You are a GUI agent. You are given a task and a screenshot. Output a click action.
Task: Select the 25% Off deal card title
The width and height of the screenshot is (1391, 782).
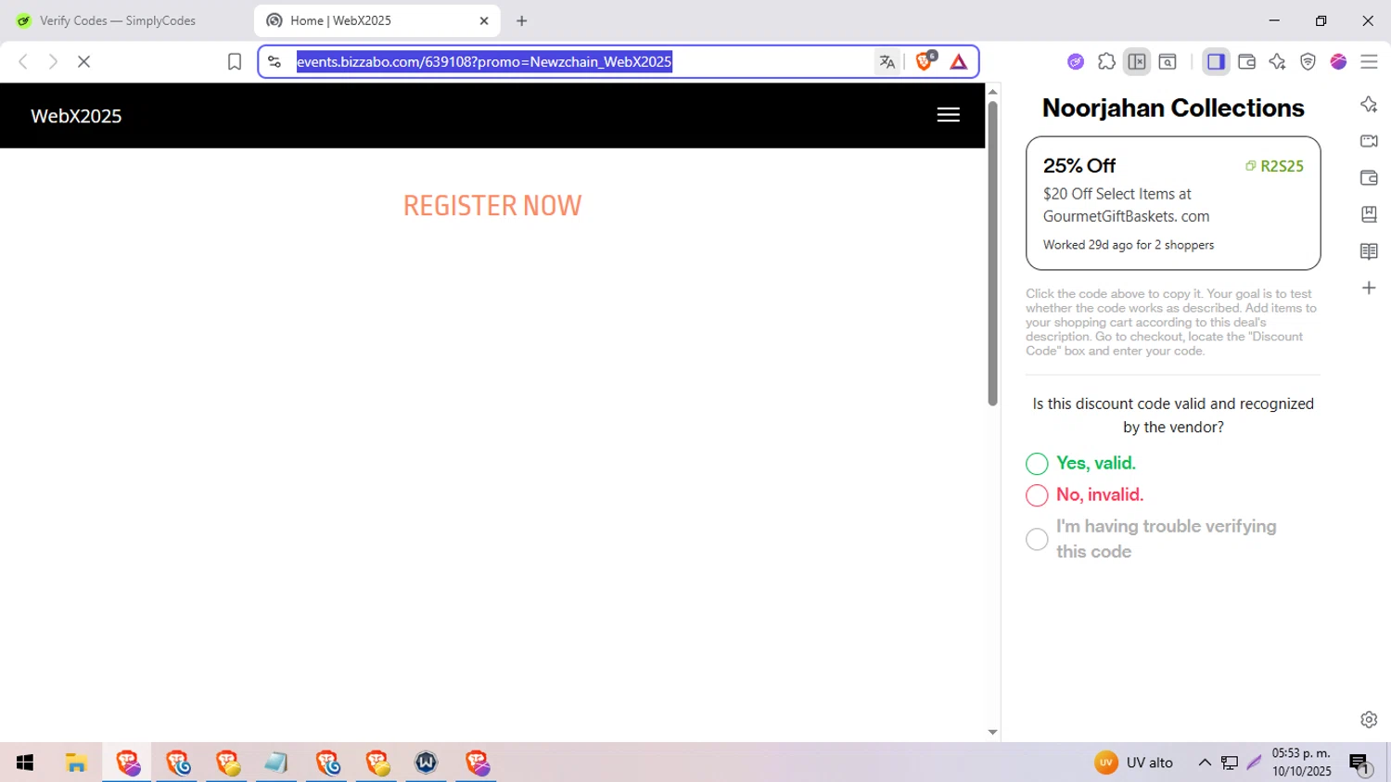(x=1079, y=165)
